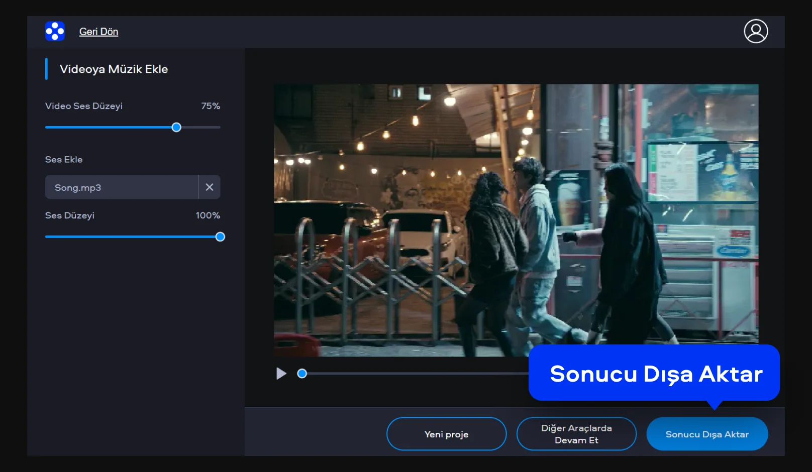The image size is (812, 472).
Task: Click the Video Ses Düzeyi slider handle
Action: click(x=176, y=128)
